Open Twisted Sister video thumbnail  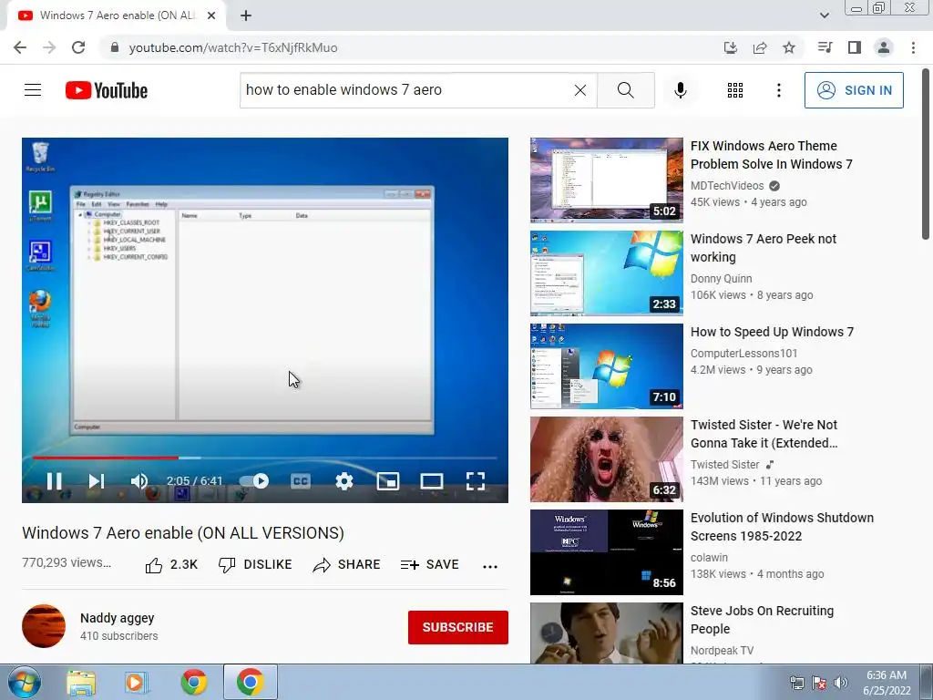(606, 459)
